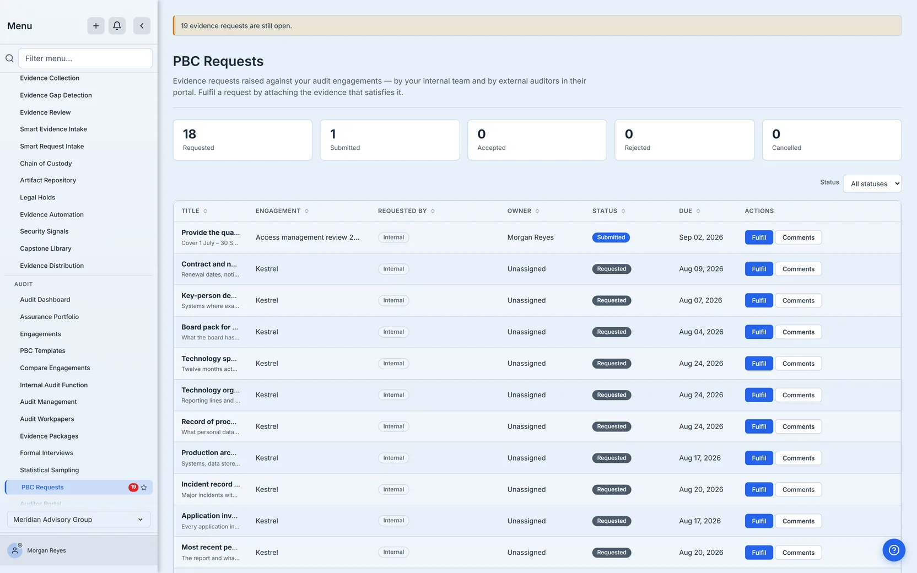
Task: Open Evidence Collection in the menu
Action: point(50,78)
